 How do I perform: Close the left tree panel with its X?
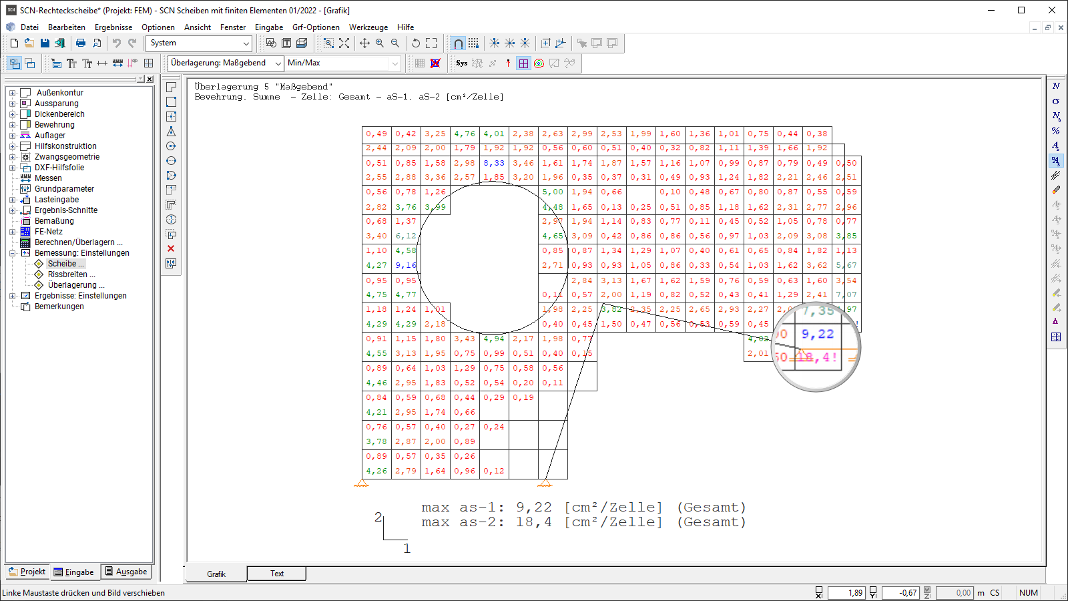click(x=150, y=79)
